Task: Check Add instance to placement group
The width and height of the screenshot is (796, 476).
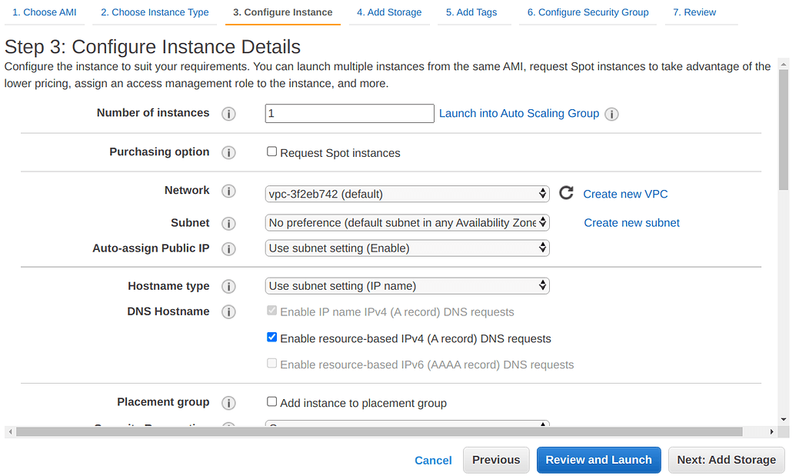Action: tap(271, 401)
